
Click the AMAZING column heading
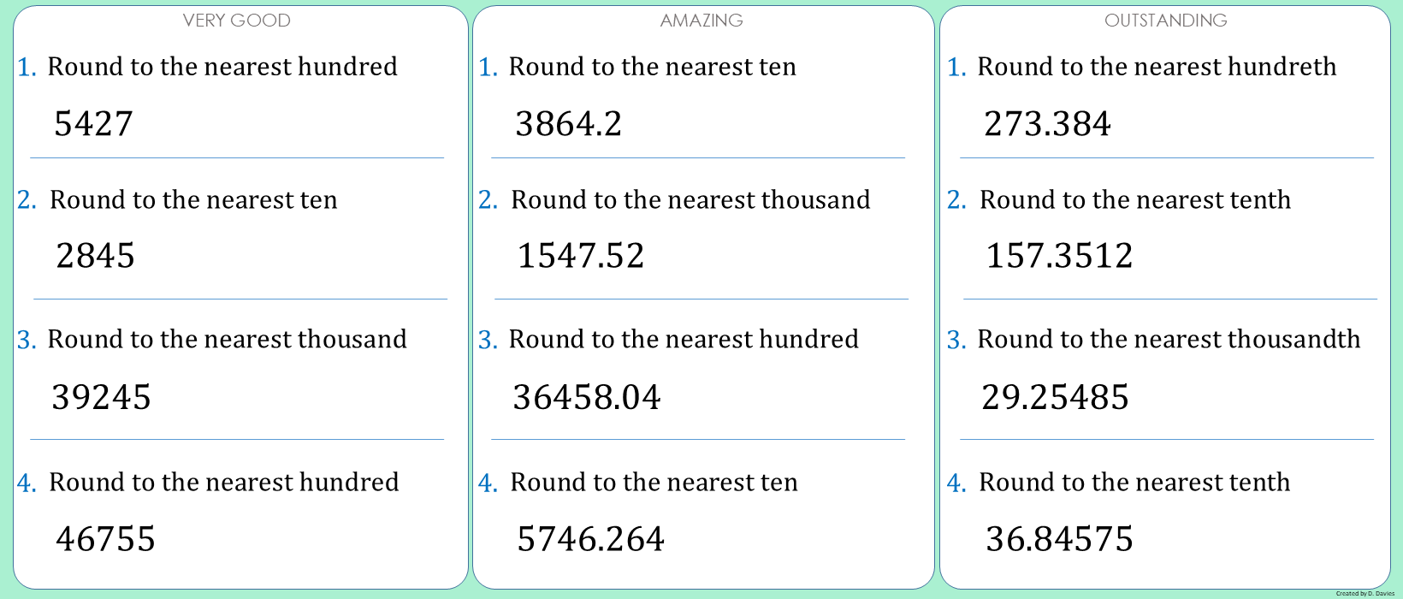pos(701,21)
